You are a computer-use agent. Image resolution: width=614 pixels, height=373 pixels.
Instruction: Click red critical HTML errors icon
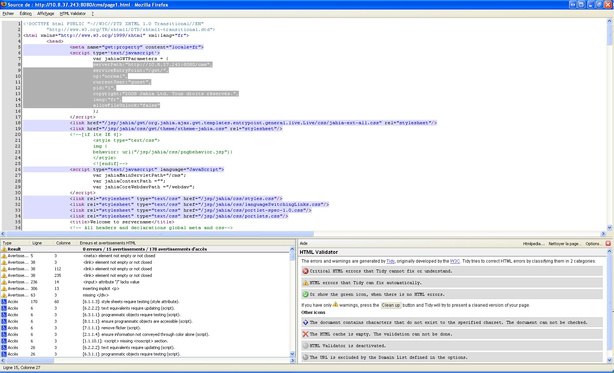pos(306,271)
